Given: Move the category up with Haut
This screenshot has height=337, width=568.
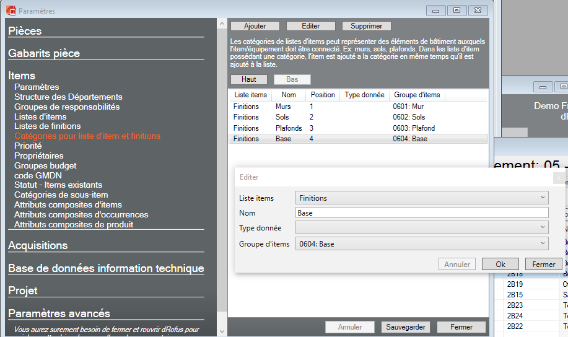Looking at the screenshot, I should point(249,79).
